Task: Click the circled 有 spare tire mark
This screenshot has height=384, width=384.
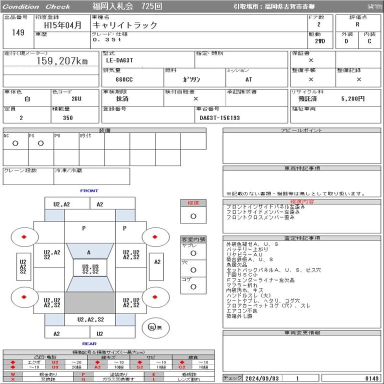Action: tap(152, 327)
